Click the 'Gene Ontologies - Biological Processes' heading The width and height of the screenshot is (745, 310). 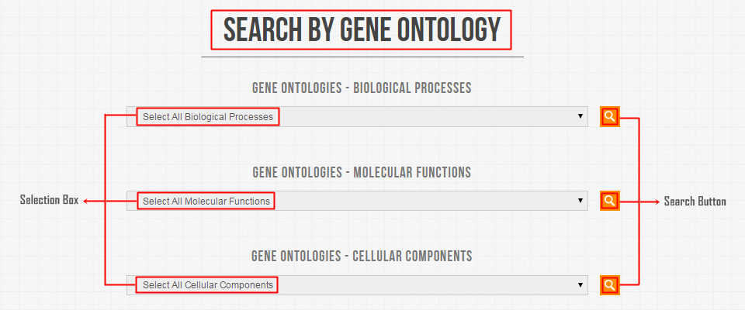[362, 88]
